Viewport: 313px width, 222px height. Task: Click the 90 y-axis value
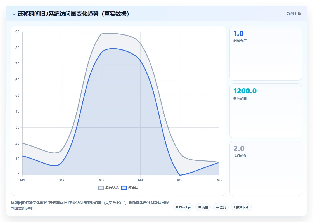[x=17, y=32]
